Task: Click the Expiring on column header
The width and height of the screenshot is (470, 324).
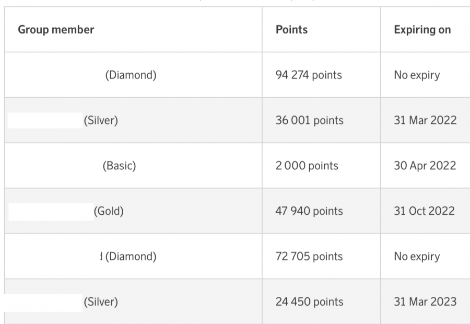Action: (x=422, y=30)
